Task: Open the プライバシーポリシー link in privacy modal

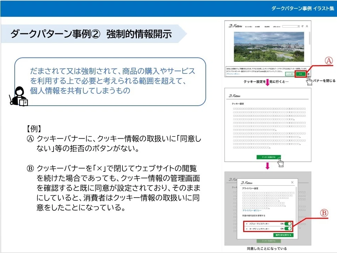Action: coord(252,210)
